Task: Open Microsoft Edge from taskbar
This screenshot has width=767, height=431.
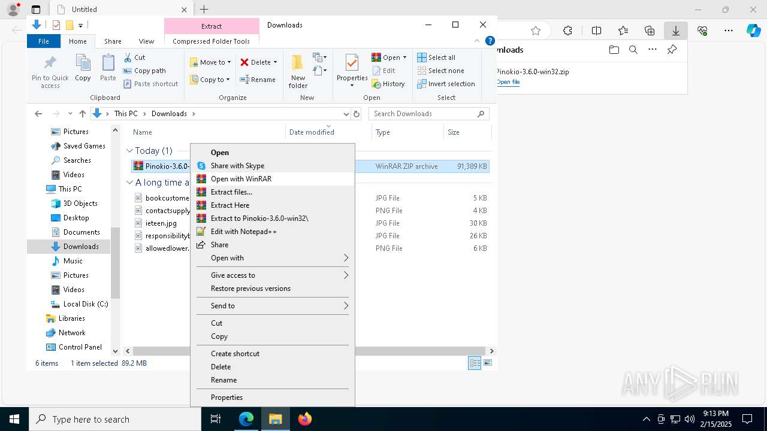Action: pos(246,419)
